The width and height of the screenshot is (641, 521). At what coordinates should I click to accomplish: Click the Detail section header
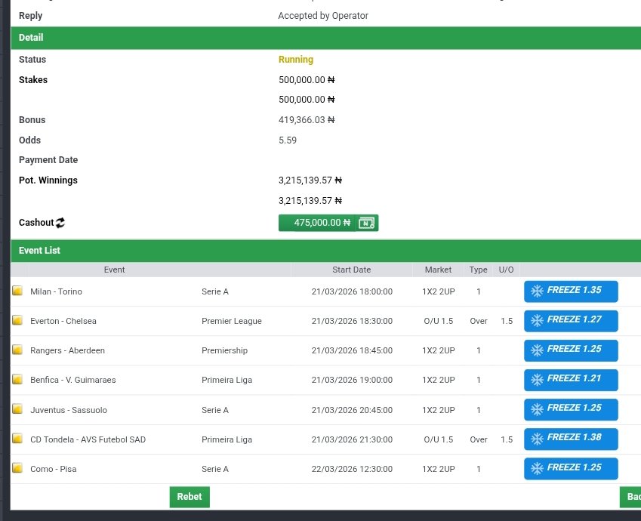(326, 38)
